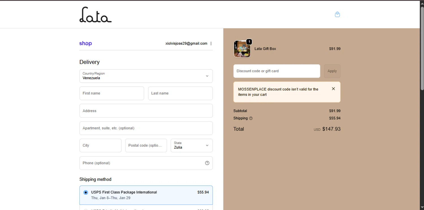
Task: Click the $147.93 total amount
Action: 331,129
